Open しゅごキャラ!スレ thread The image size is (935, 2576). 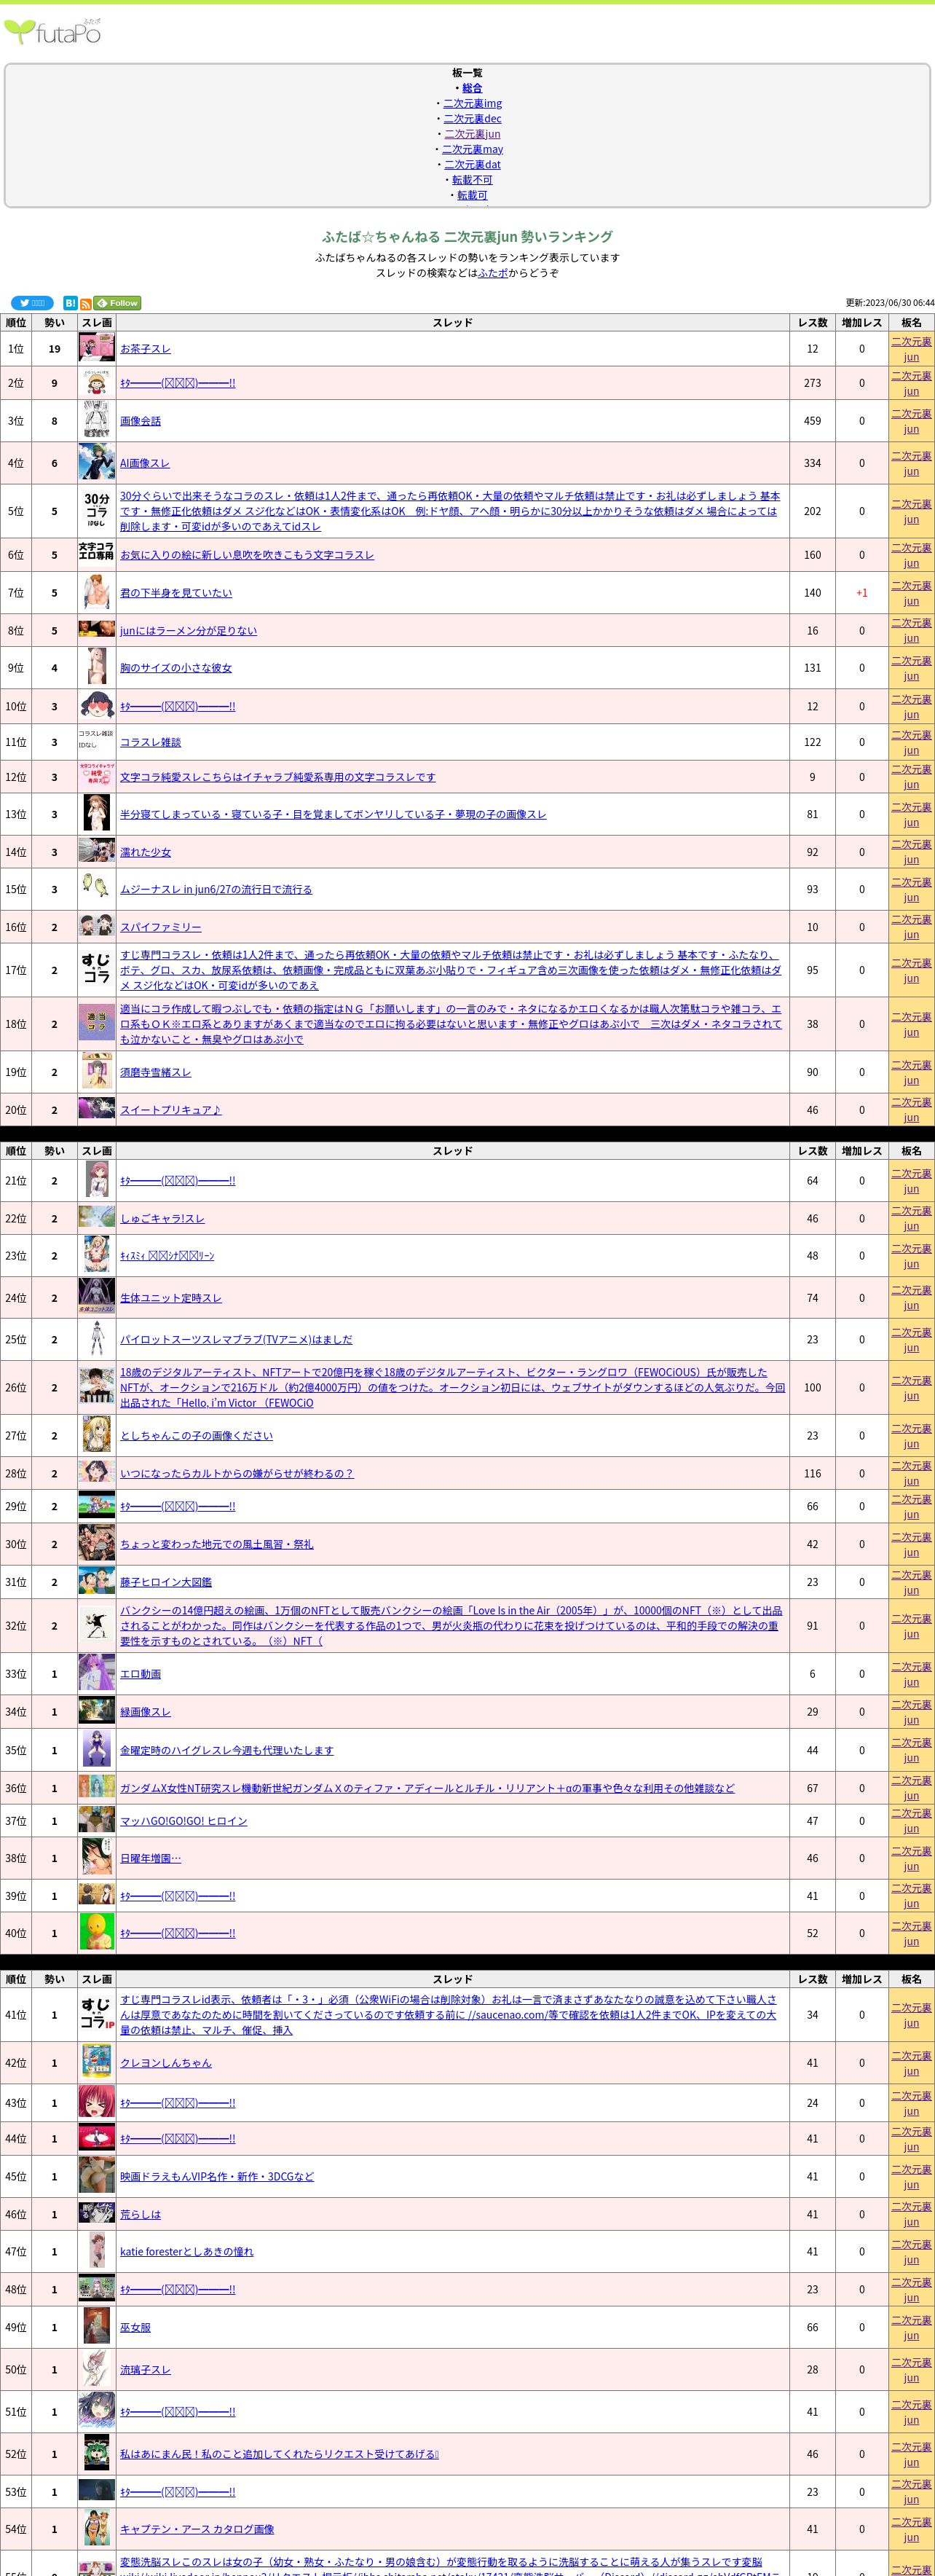click(162, 1219)
